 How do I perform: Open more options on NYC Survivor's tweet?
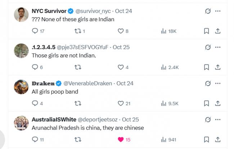pos(217,11)
